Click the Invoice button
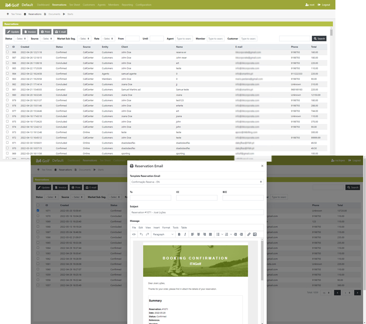This screenshot has height=324, width=366. (x=30, y=32)
